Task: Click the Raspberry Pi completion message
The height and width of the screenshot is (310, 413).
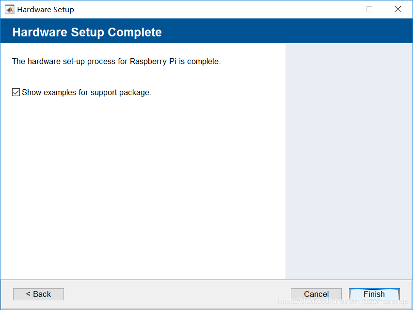Action: point(116,62)
